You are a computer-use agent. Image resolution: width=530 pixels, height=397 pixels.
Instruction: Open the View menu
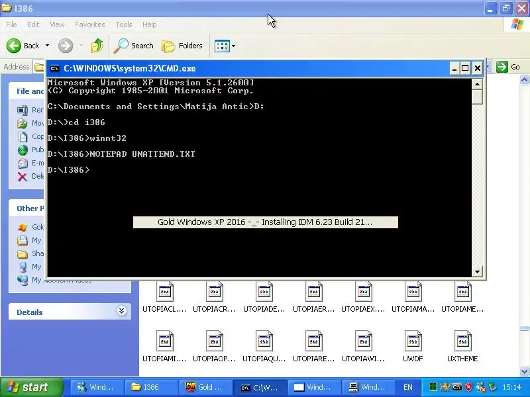coord(57,24)
